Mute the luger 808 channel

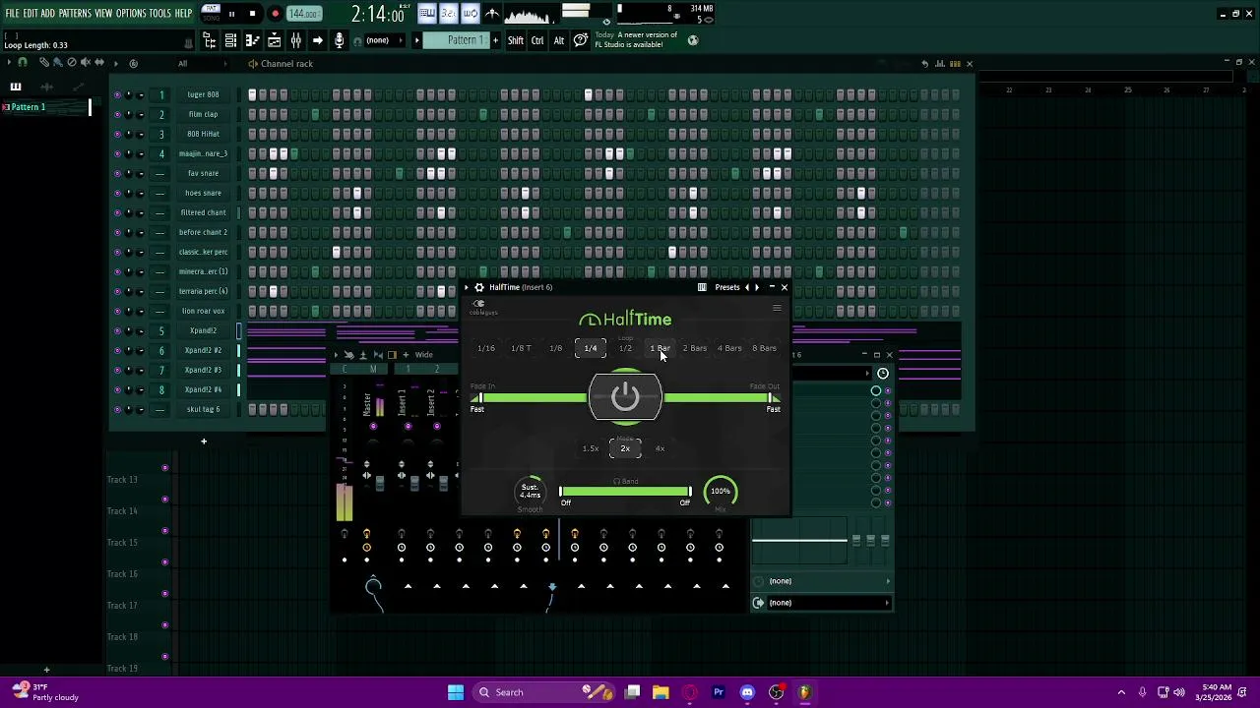point(117,94)
